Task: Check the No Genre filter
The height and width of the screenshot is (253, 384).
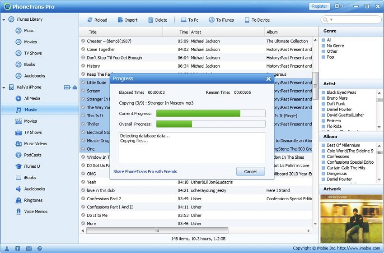Action: 323,46
